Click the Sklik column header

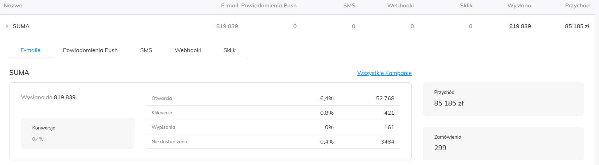(466, 6)
